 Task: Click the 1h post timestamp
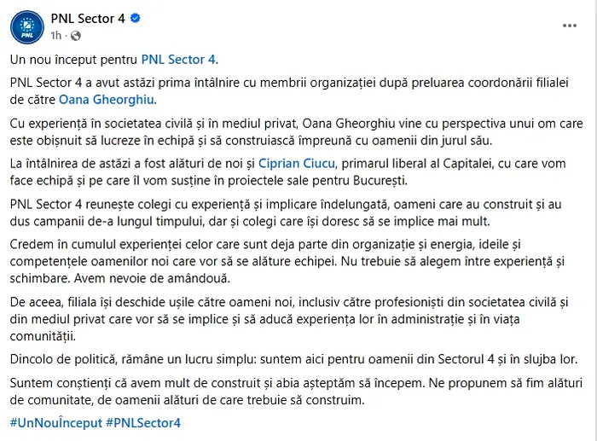point(56,36)
